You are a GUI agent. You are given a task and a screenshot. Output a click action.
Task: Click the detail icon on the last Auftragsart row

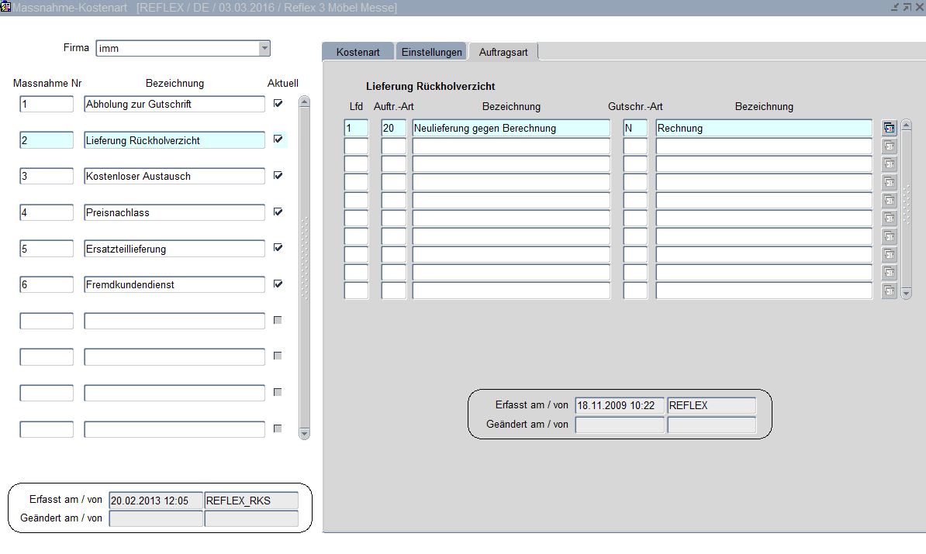889,291
